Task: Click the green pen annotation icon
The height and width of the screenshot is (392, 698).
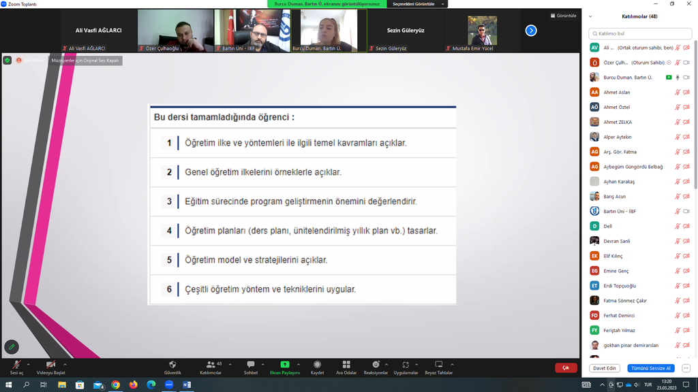Action: coord(12,347)
